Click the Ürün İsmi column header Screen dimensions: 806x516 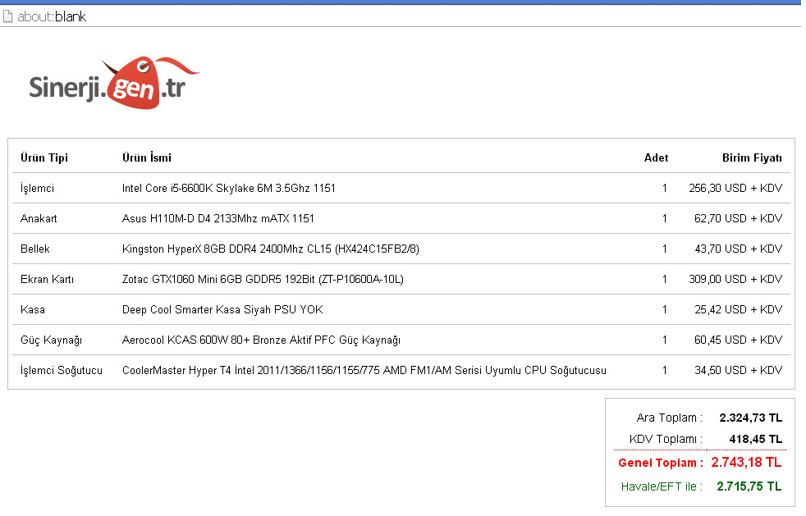147,158
